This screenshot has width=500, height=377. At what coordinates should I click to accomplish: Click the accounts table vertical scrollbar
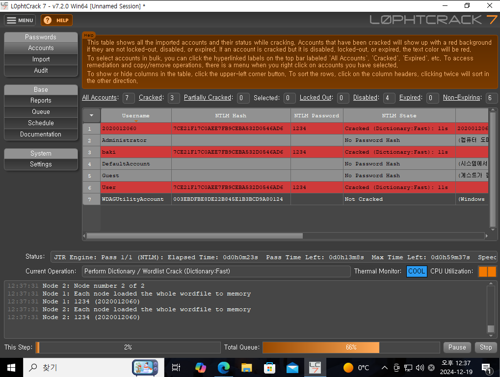[493, 170]
